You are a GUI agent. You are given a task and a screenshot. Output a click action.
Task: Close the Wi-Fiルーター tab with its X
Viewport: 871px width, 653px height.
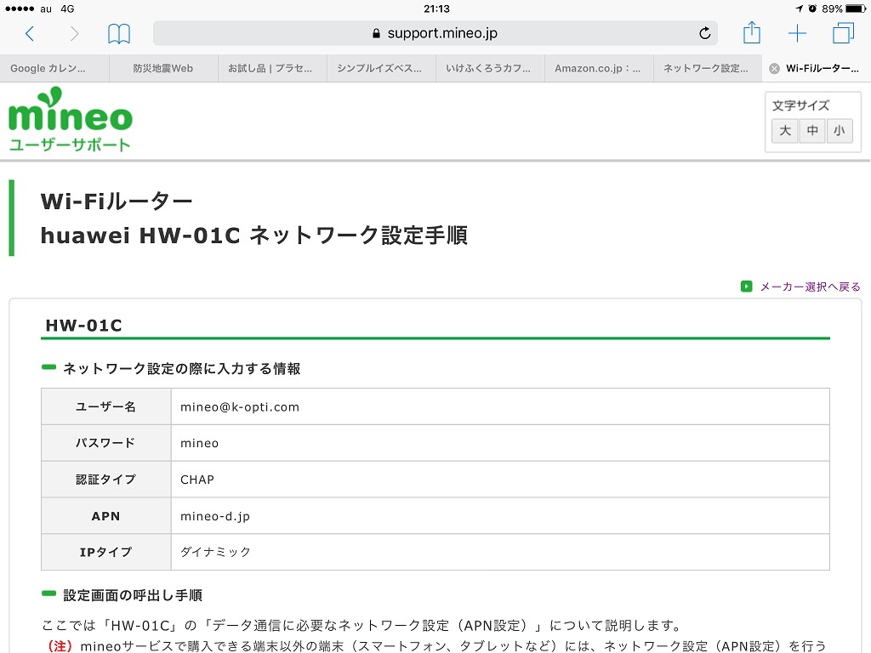[774, 68]
